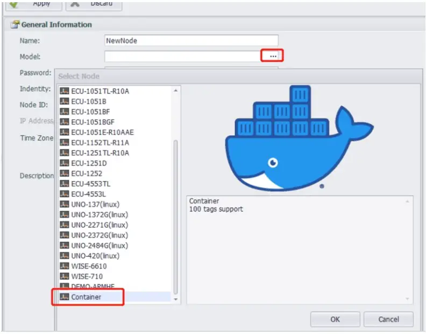Click into the Name field containing NewNode
Image resolution: width=426 pixels, height=334 pixels.
coord(191,40)
